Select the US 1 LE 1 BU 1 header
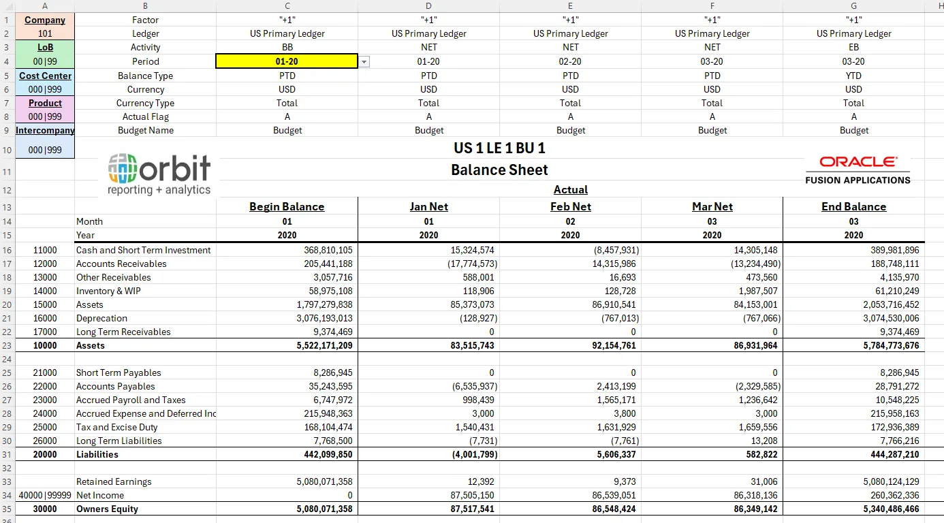 tap(499, 148)
